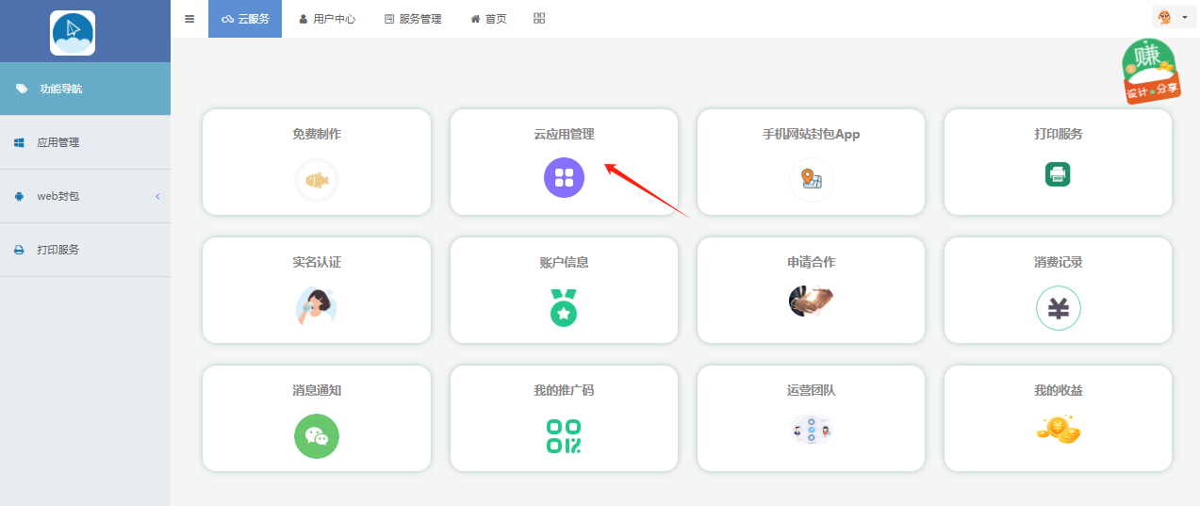Click the green printer icon under 打印服务
The image size is (1200, 506).
pyautogui.click(x=1058, y=174)
